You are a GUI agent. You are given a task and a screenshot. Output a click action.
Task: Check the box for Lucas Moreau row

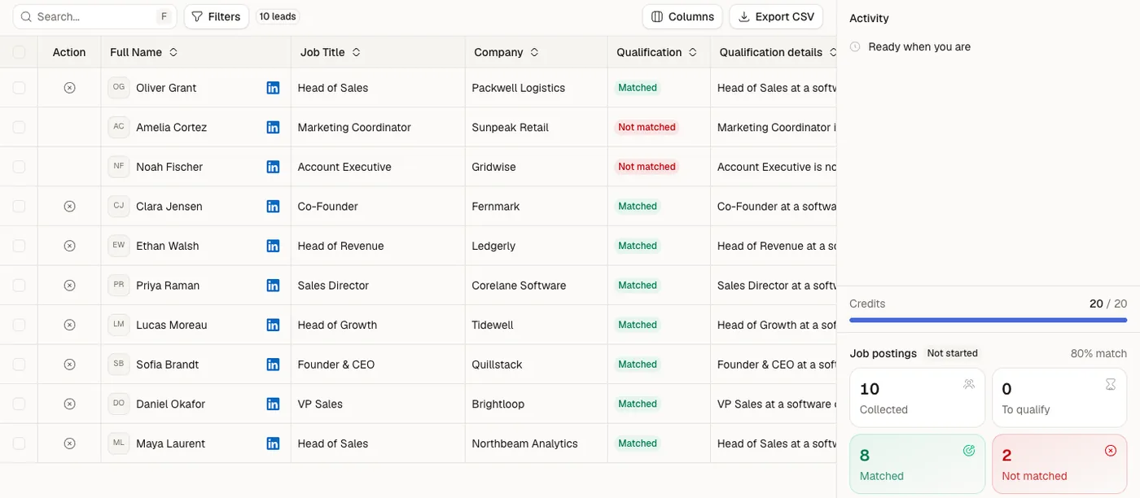(x=19, y=325)
